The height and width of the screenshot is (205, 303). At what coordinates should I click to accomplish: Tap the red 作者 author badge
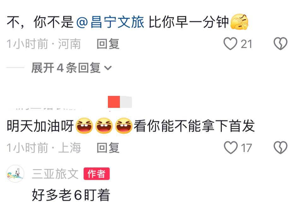97,174
